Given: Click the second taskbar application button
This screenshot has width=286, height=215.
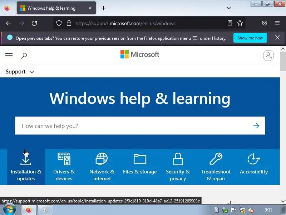Looking at the screenshot, I should coord(45,210).
